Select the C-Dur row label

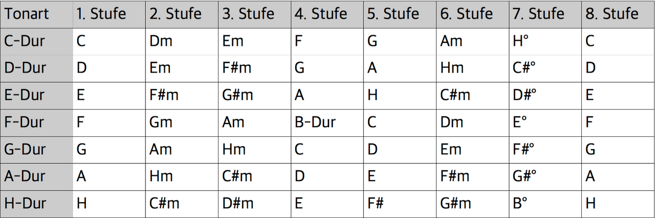click(25, 41)
